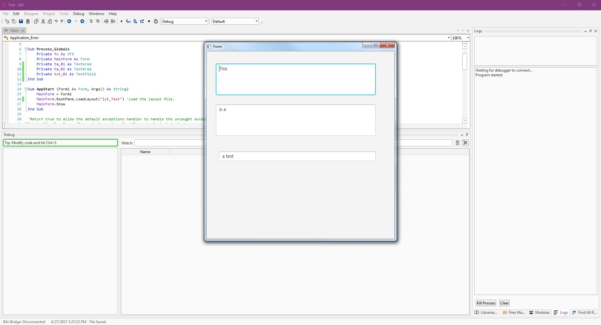Click the X button beside Watch field
The image size is (601, 325).
465,143
